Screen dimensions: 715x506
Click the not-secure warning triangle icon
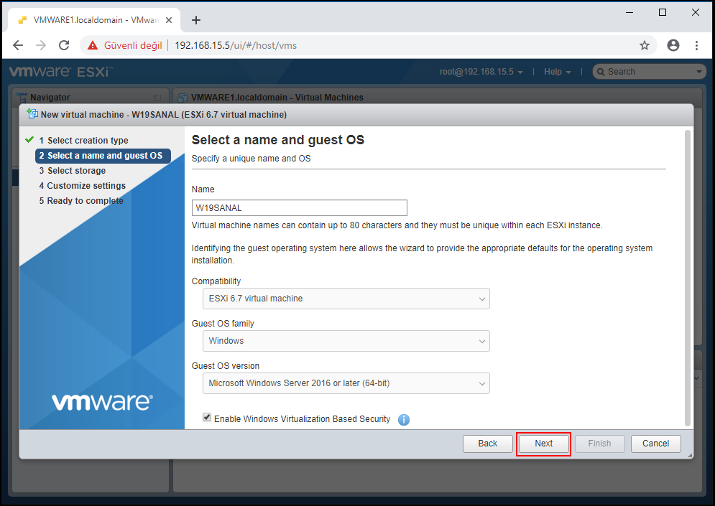tap(93, 45)
